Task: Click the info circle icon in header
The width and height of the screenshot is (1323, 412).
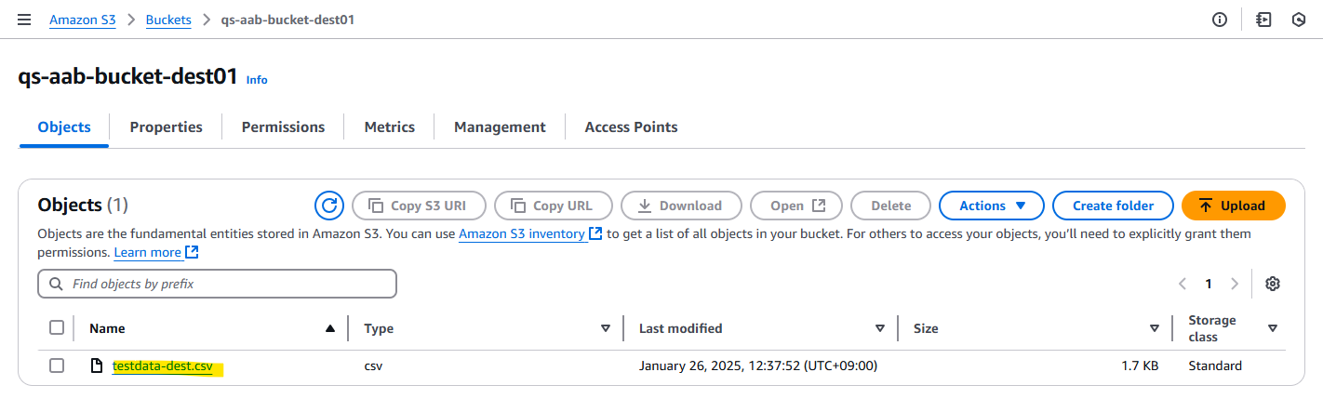Action: (x=1220, y=20)
